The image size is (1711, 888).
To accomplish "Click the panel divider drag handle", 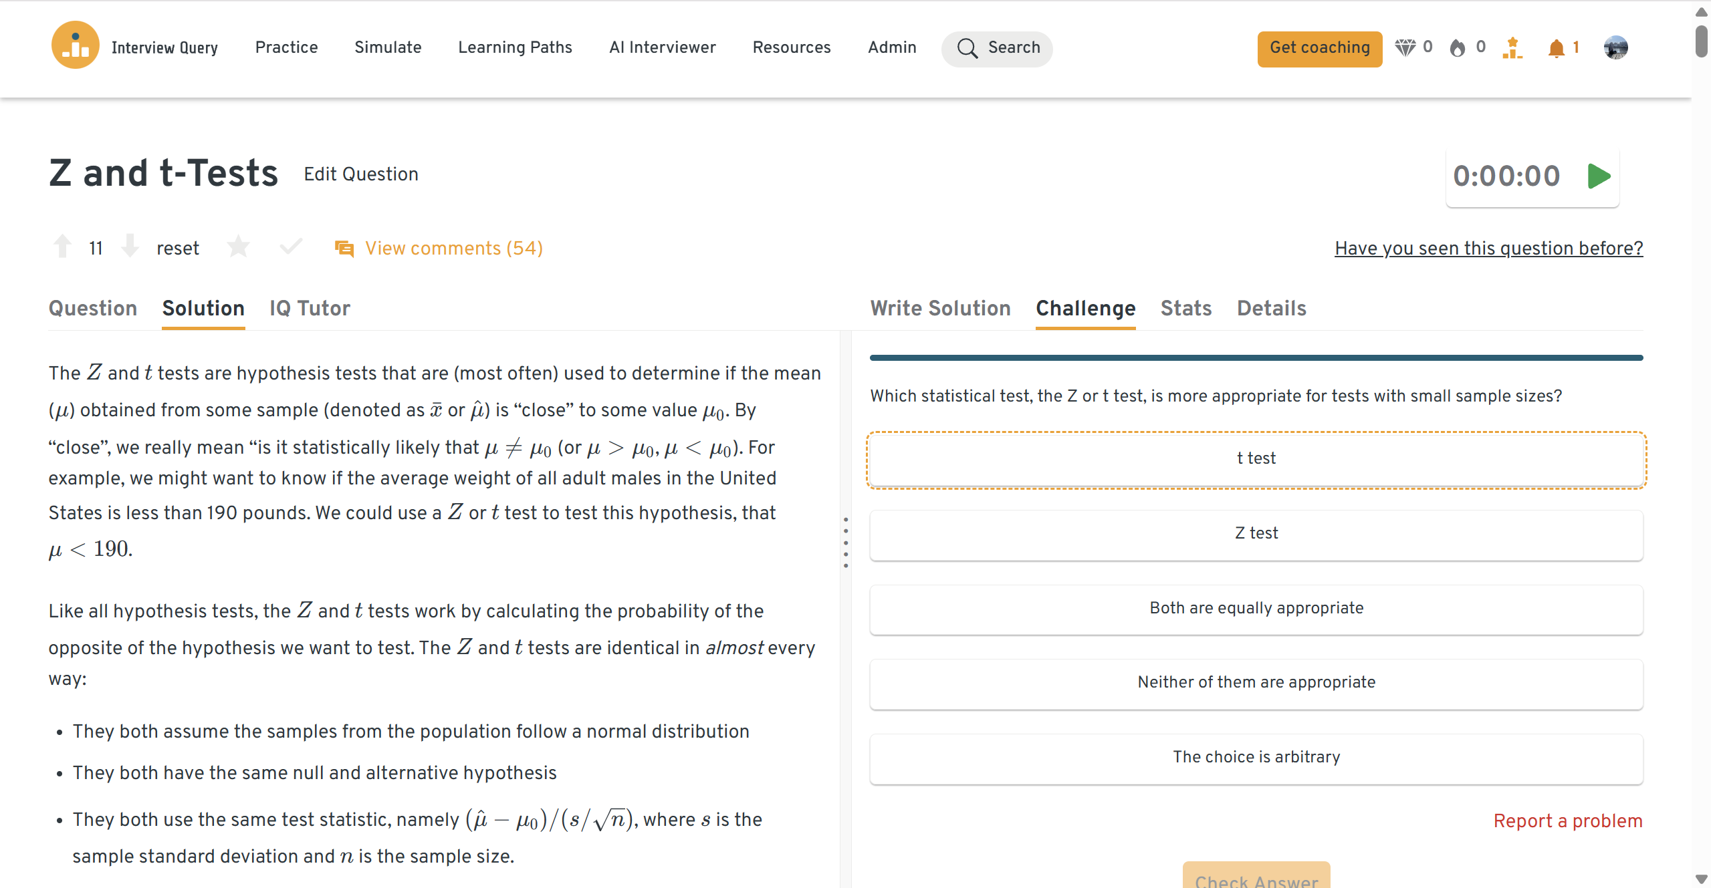I will pyautogui.click(x=845, y=542).
